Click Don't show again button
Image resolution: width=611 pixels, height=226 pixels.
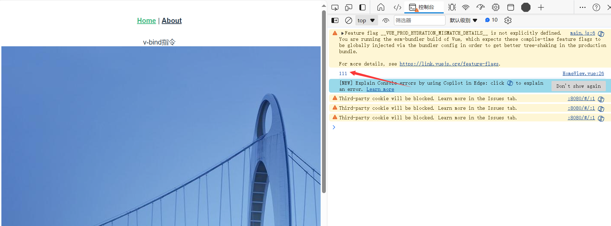tap(578, 86)
